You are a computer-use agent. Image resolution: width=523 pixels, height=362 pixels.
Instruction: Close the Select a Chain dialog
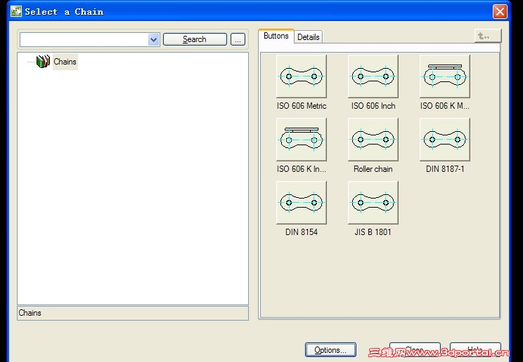pos(500,12)
